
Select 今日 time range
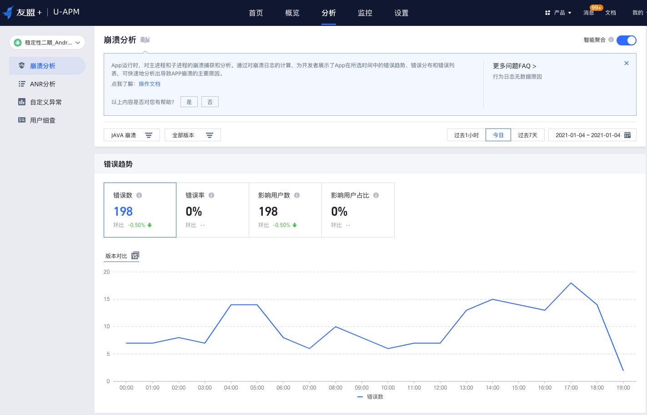pyautogui.click(x=498, y=135)
